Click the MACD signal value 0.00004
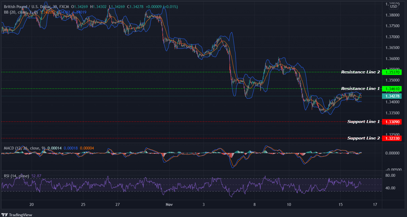The image size is (407, 217). [x=87, y=148]
